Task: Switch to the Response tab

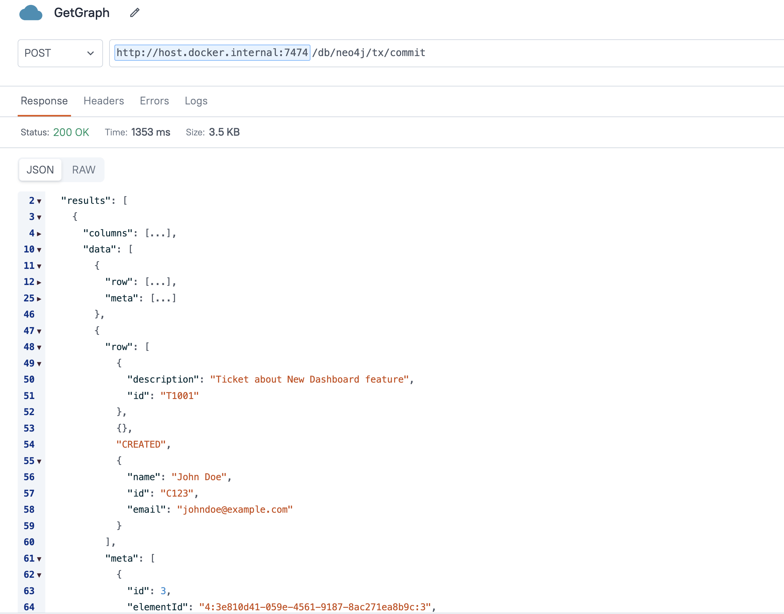Action: pos(44,101)
